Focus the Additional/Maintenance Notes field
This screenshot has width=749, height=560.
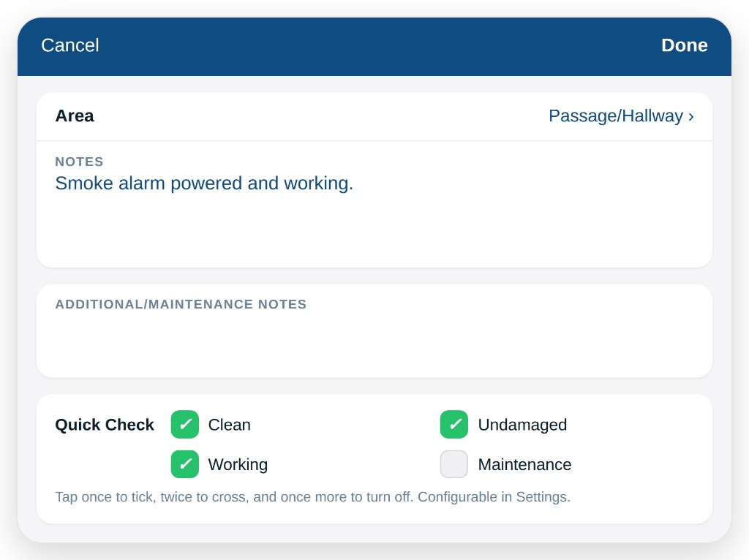pos(374,331)
